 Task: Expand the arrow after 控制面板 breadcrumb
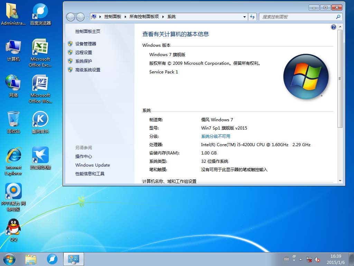(125, 17)
